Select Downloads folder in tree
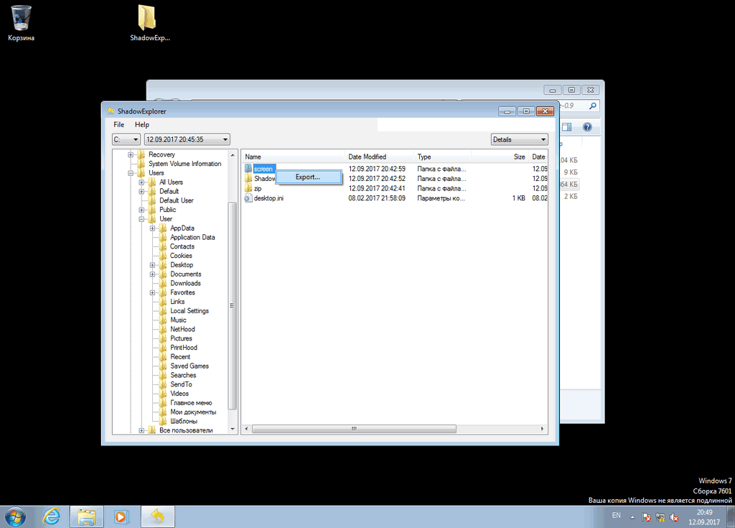 (185, 284)
